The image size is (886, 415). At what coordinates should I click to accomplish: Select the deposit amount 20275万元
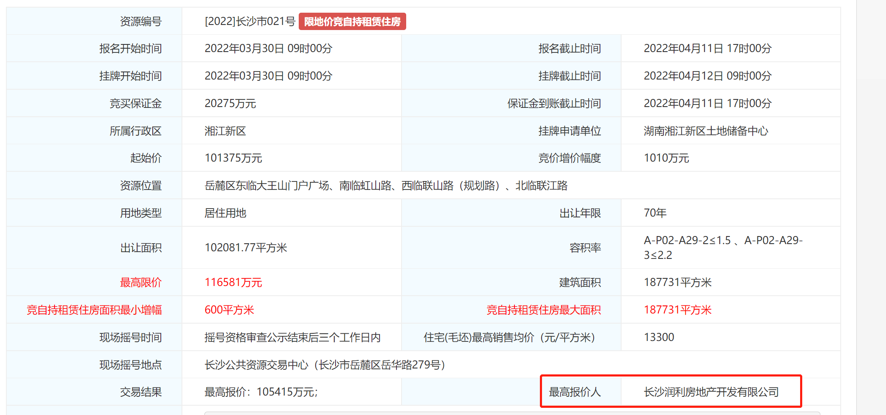[230, 103]
